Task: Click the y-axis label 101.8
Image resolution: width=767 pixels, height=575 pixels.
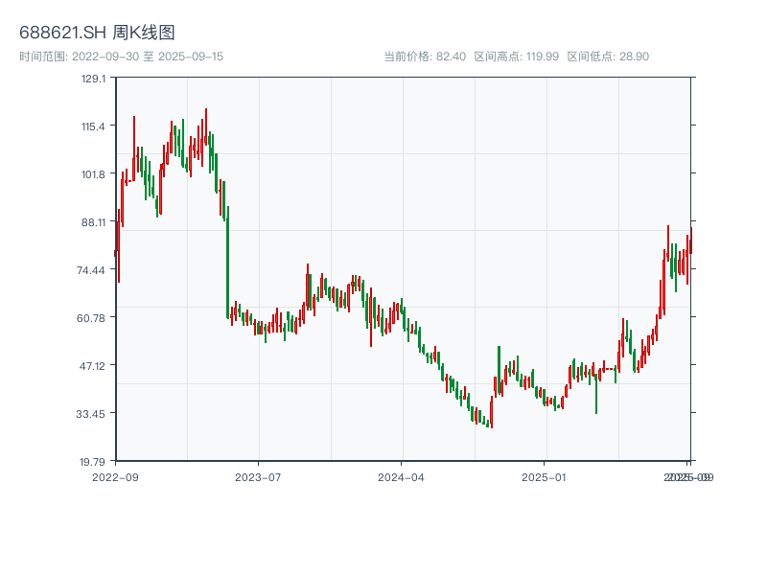Action: 93,174
